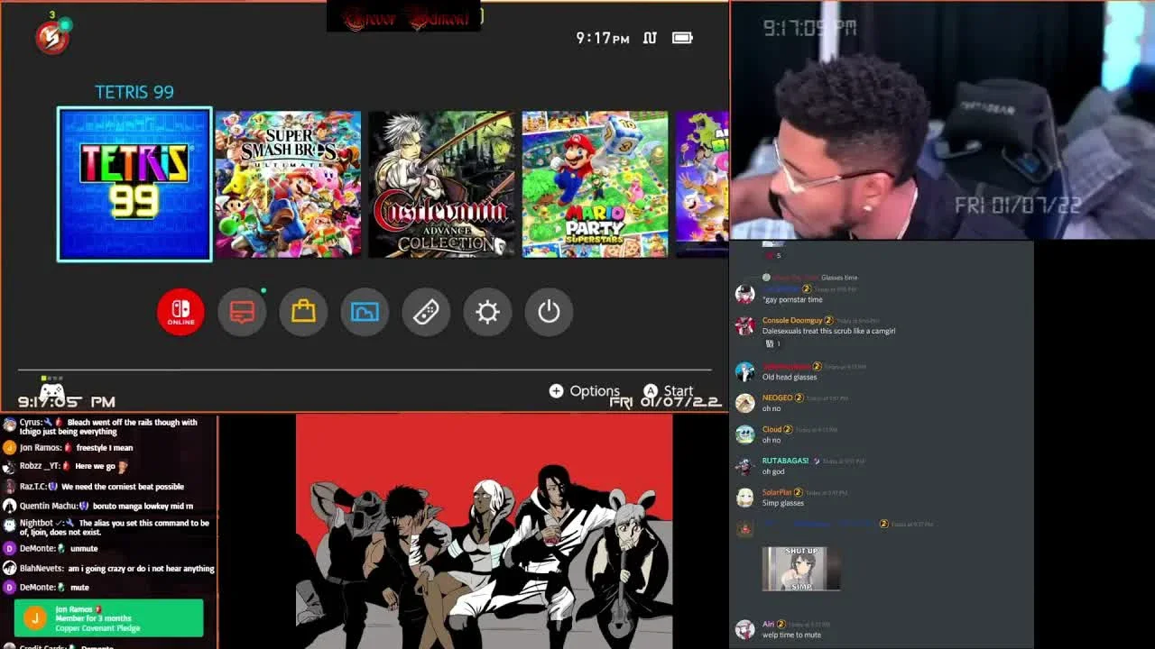Click Quentin Machu's avatar in stream chat

(x=9, y=506)
